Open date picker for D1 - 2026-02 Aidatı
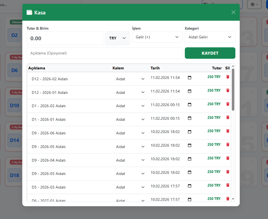This screenshot has height=219, width=268. click(190, 105)
